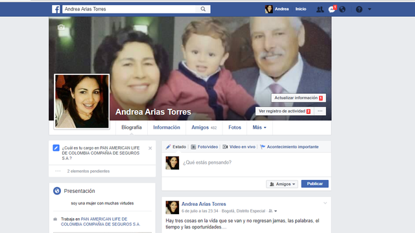Image resolution: width=415 pixels, height=233 pixels.
Task: Click the large profile picture
Action: (82, 102)
